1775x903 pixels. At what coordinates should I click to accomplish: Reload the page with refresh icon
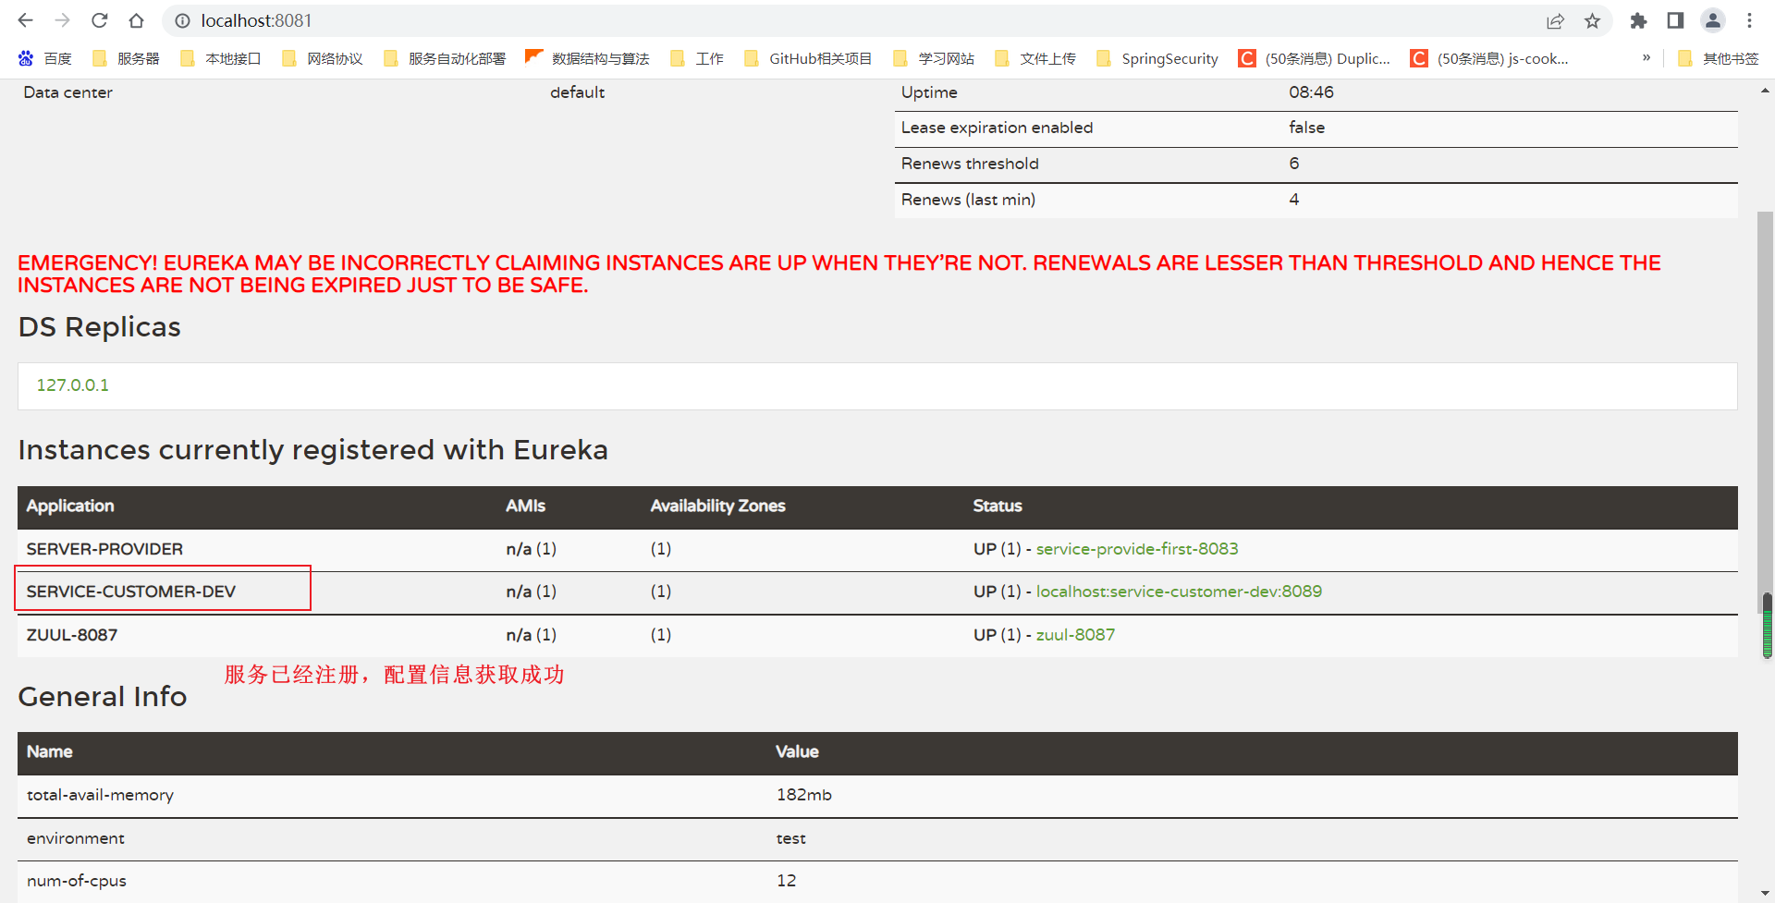(x=100, y=20)
